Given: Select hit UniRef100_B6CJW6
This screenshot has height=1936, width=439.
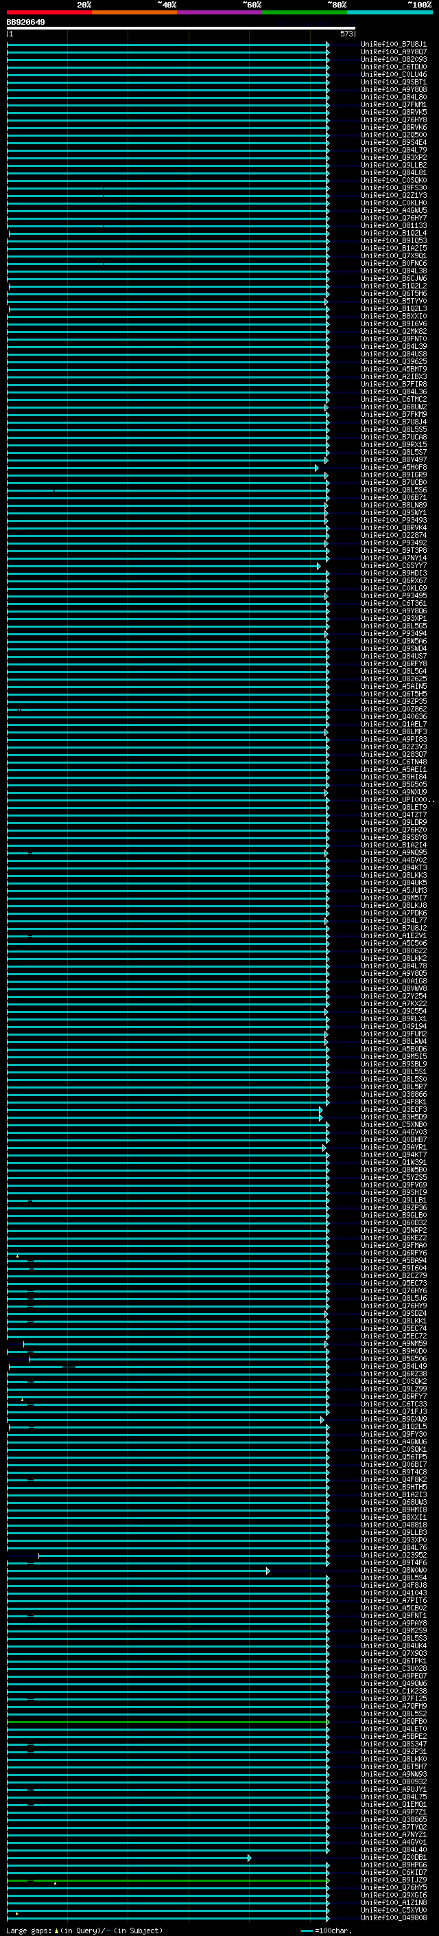Looking at the screenshot, I should point(394,278).
